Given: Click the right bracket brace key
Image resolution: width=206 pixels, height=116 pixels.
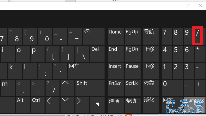Looking at the screenshot, I should 67,54.
